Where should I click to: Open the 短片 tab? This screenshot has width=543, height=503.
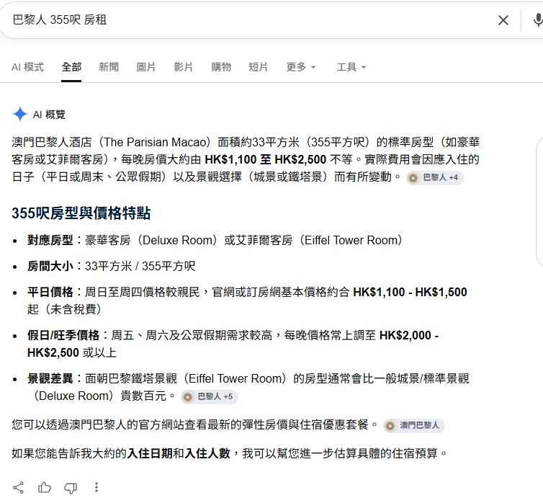(258, 67)
